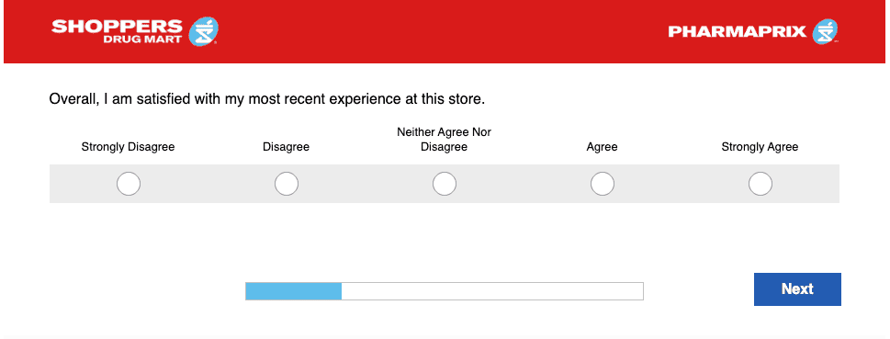Select the Agree radio button

tap(603, 184)
